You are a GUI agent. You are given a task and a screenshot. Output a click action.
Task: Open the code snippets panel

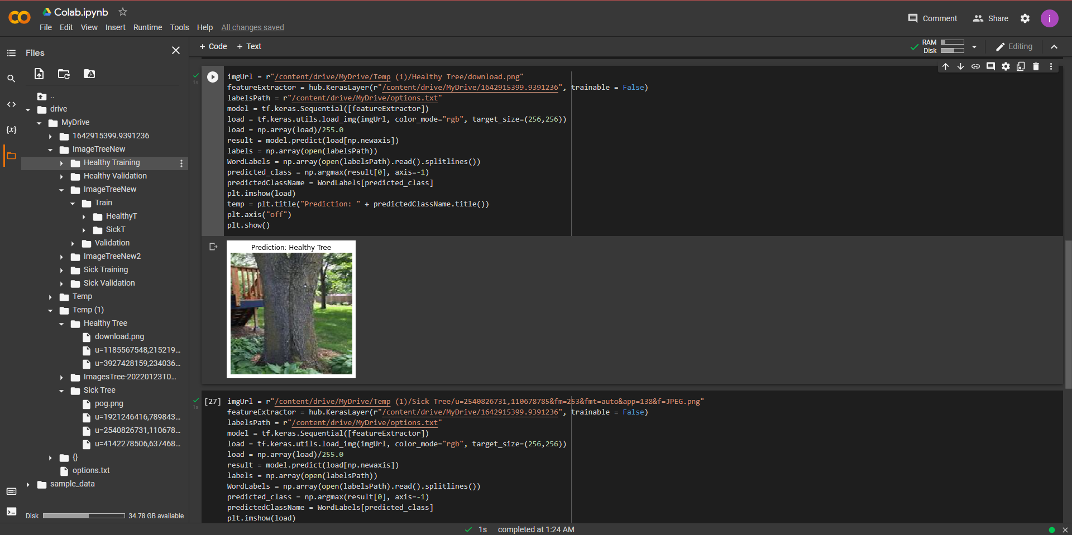tap(11, 104)
